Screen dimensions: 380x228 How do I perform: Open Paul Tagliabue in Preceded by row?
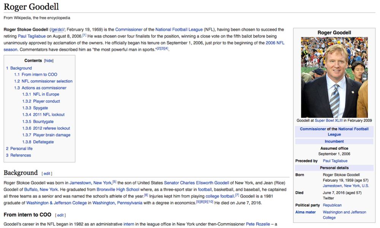(x=335, y=161)
